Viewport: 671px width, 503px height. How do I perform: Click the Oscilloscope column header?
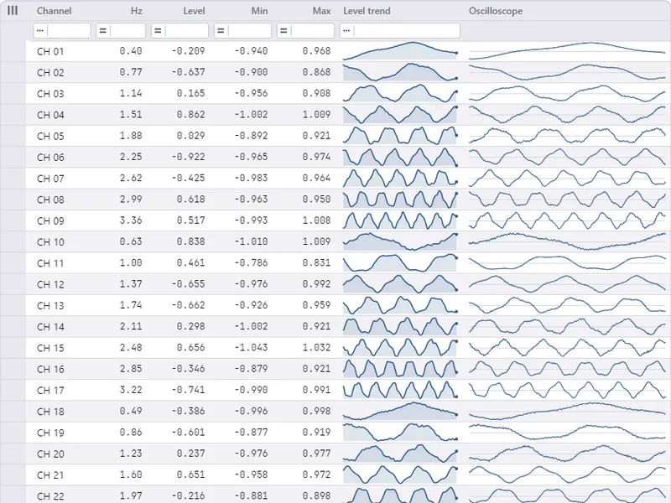pyautogui.click(x=496, y=11)
